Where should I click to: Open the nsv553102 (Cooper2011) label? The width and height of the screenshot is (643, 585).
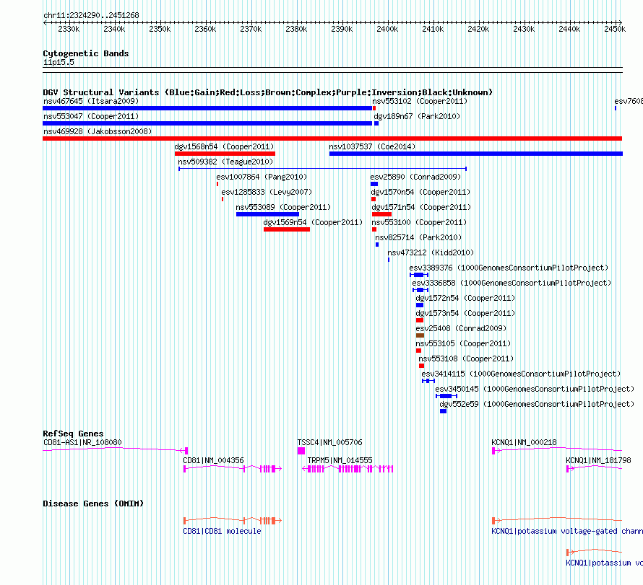(420, 101)
